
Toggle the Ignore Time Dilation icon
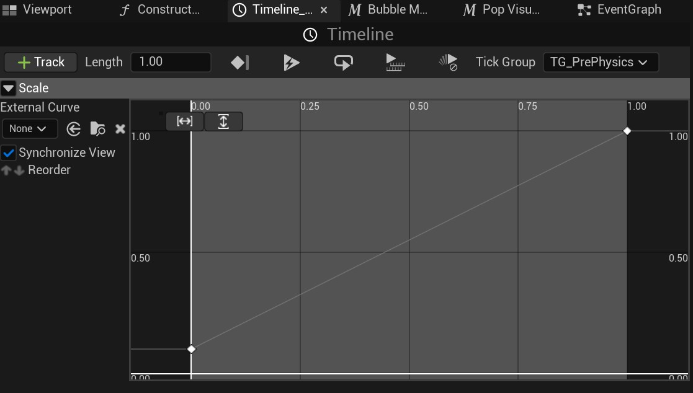click(448, 63)
